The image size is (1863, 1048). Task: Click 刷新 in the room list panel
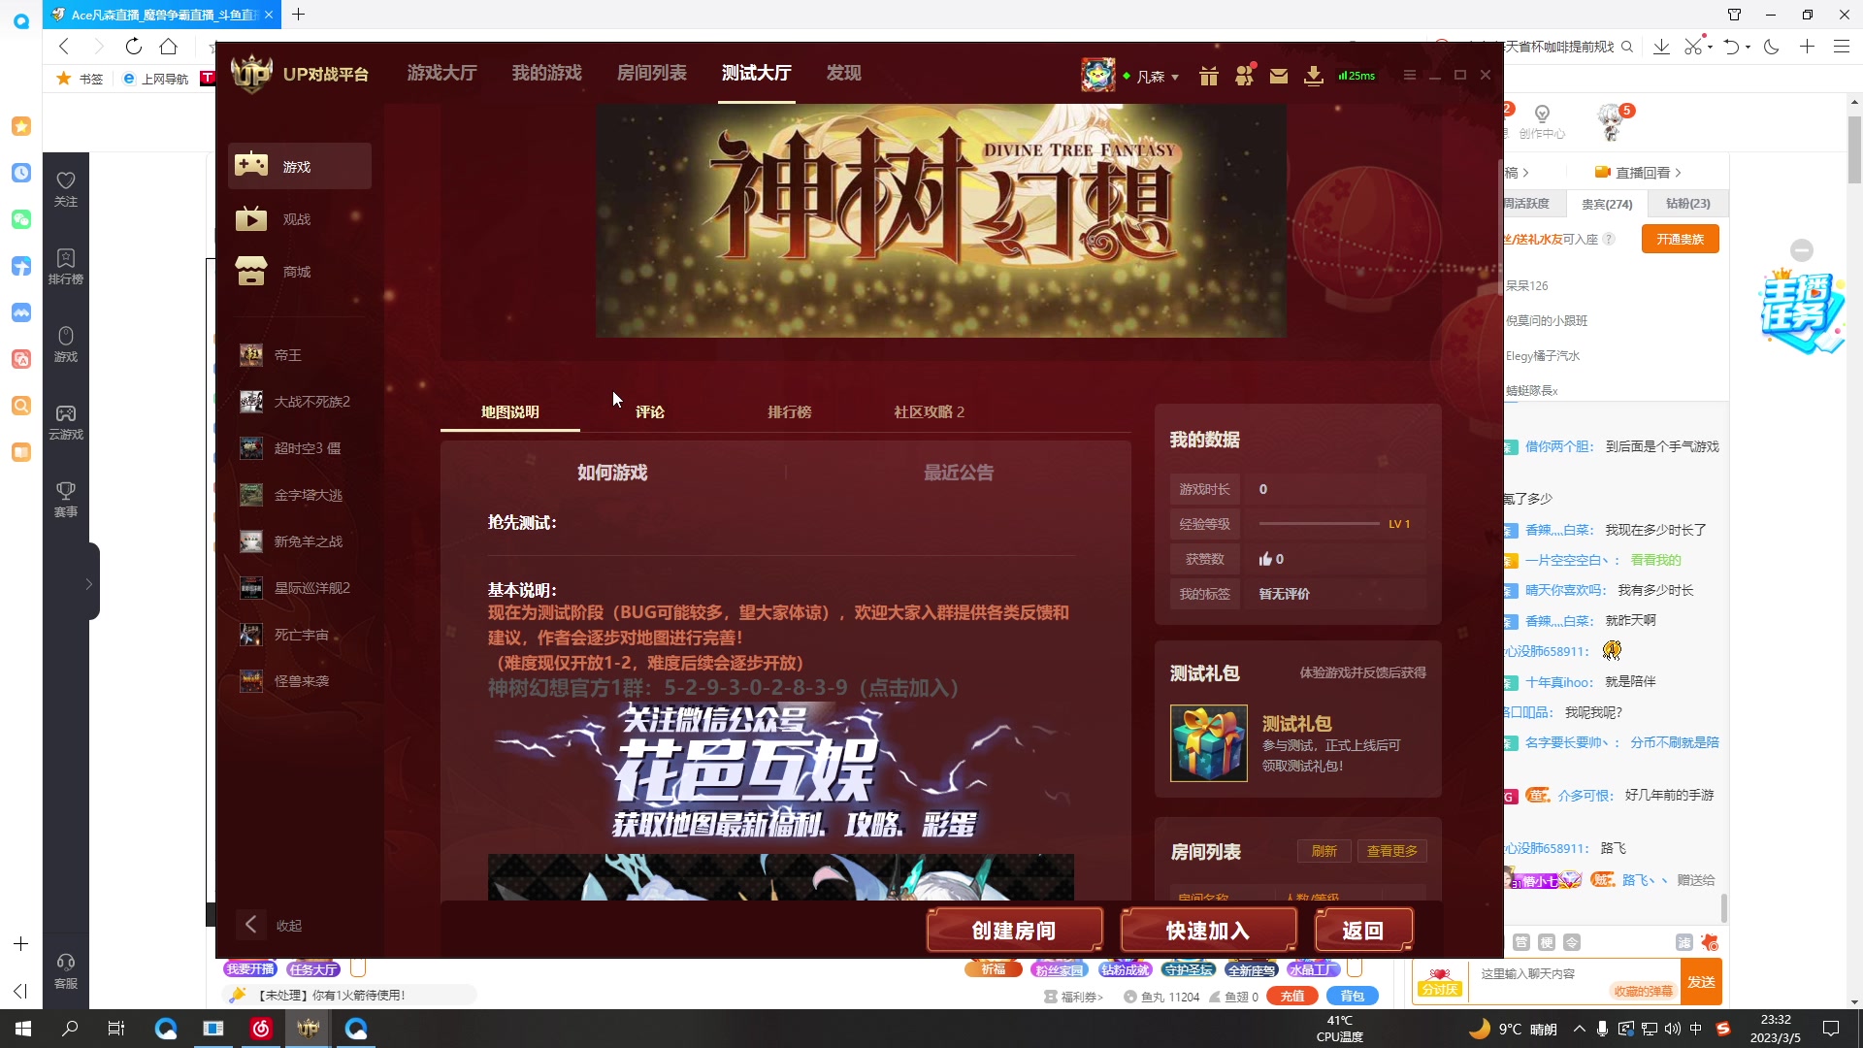1324,851
